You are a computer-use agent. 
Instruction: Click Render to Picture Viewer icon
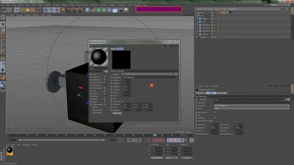click(x=75, y=10)
